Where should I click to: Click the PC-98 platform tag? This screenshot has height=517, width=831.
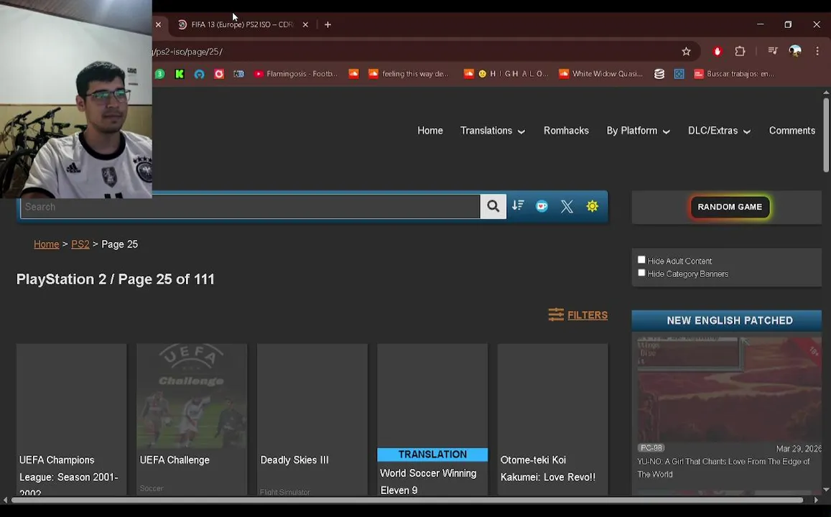(x=651, y=447)
